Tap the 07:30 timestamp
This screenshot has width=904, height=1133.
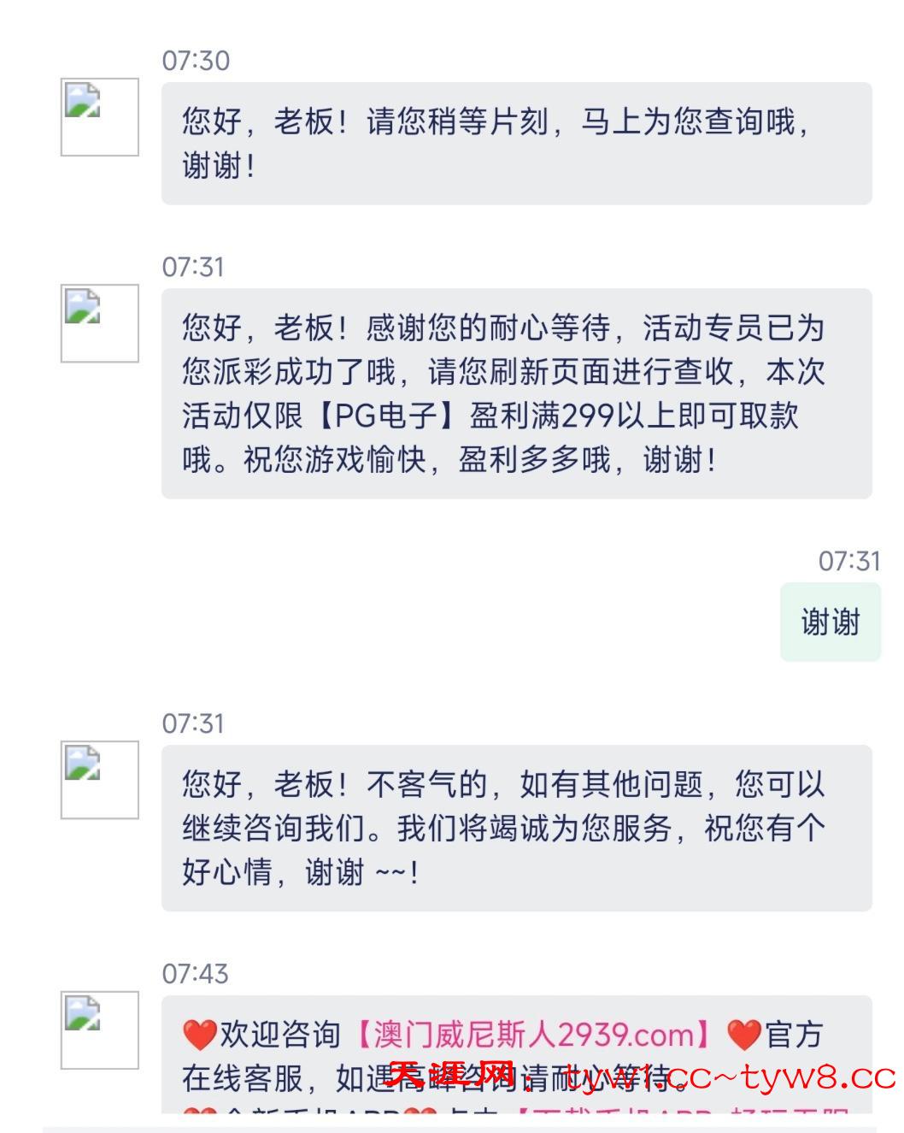point(196,61)
